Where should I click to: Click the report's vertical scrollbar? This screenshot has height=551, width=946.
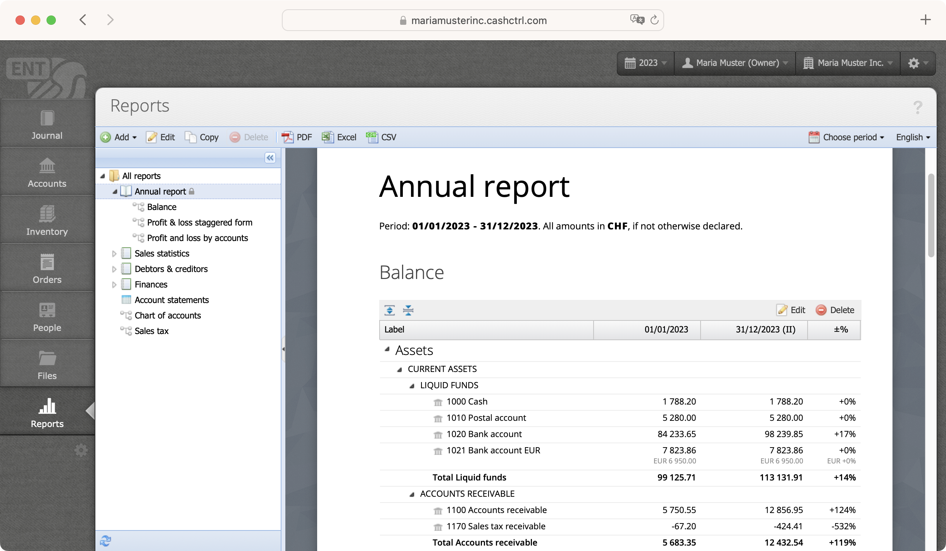pyautogui.click(x=931, y=215)
